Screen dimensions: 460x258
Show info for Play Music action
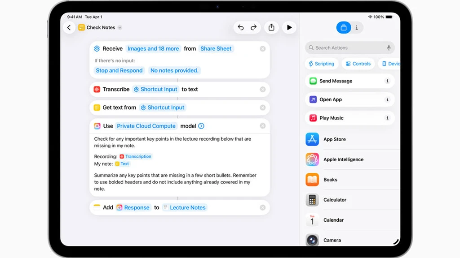[x=387, y=118]
